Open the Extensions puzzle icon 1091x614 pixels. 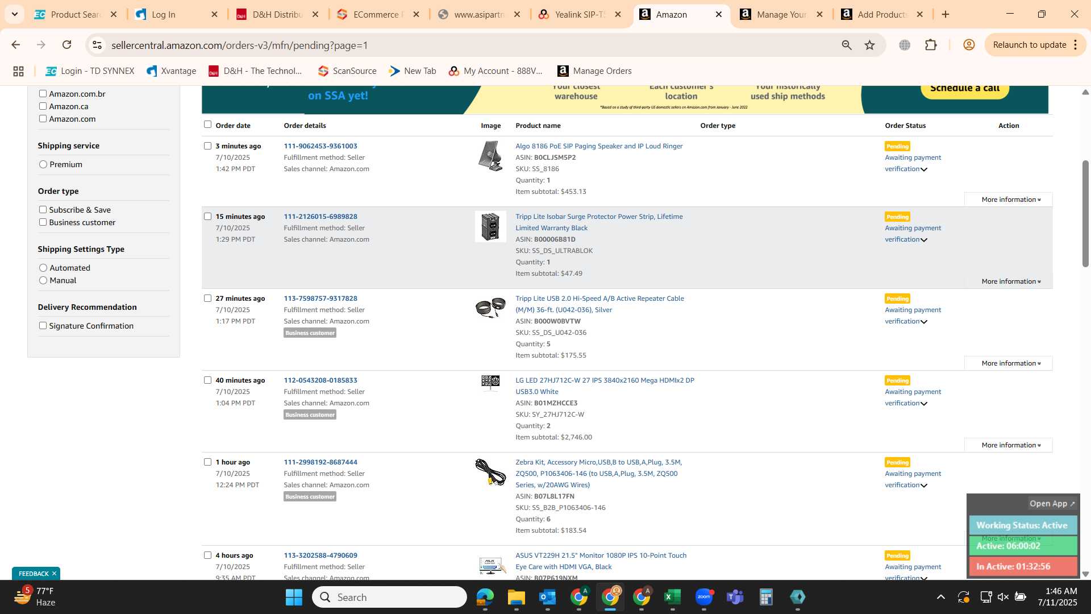tap(931, 45)
